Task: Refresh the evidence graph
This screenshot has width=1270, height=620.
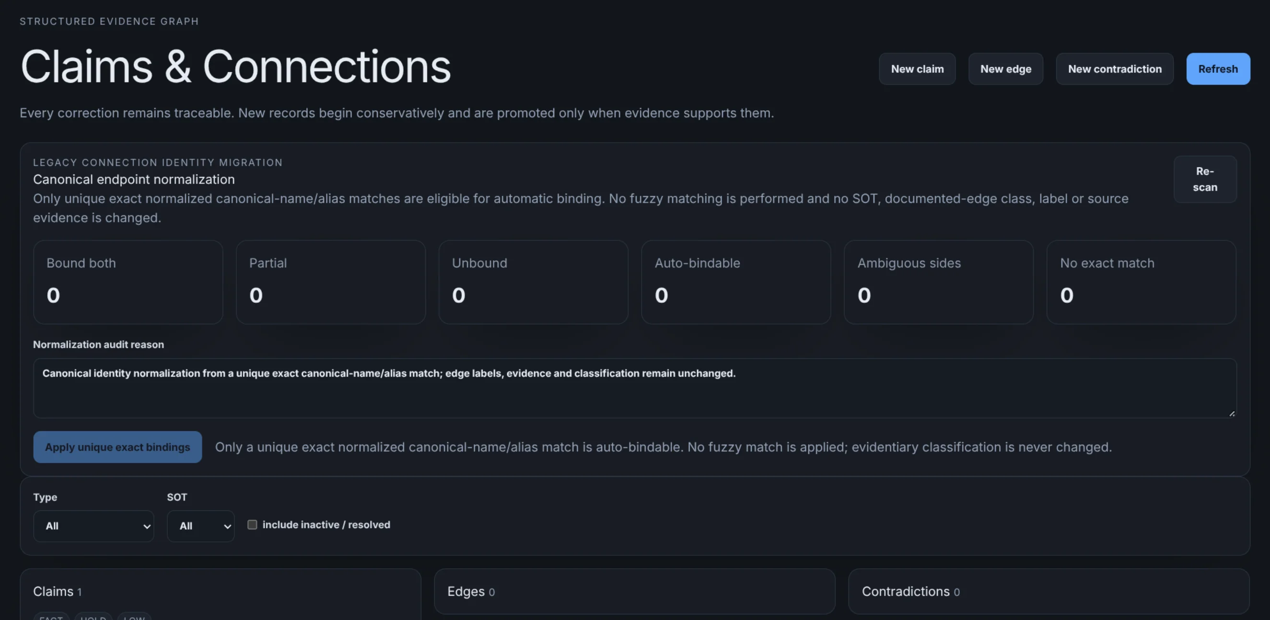Action: 1218,69
